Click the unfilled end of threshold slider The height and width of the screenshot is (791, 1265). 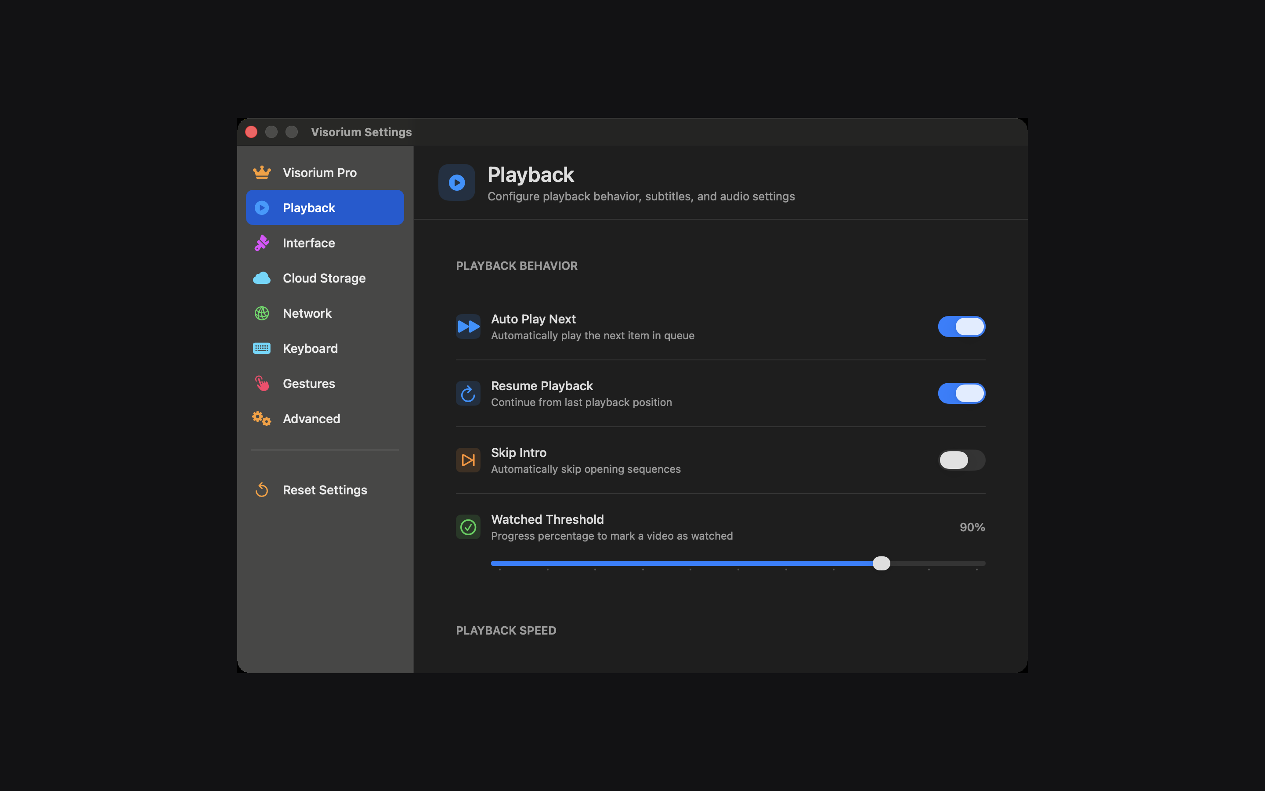coord(938,563)
